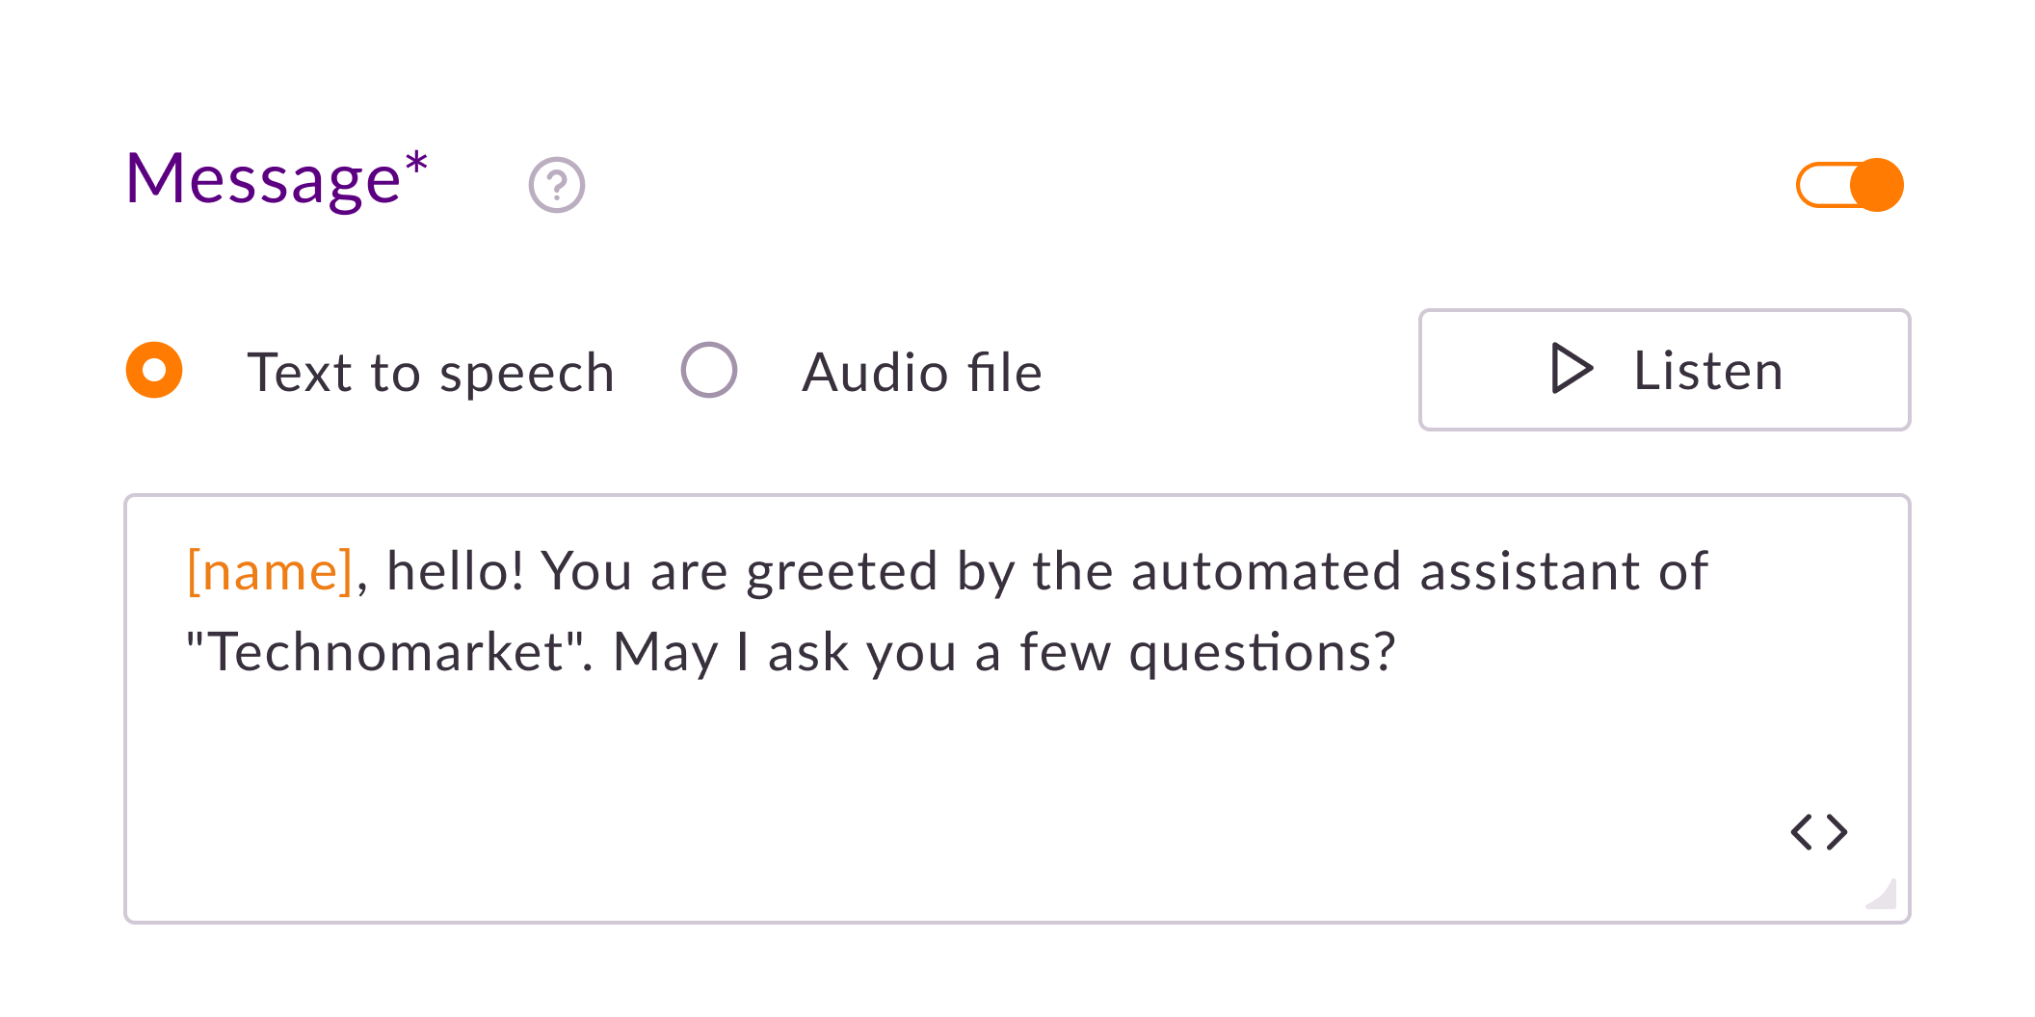Click the help question mark icon
Image resolution: width=2035 pixels, height=1017 pixels.
(x=557, y=185)
